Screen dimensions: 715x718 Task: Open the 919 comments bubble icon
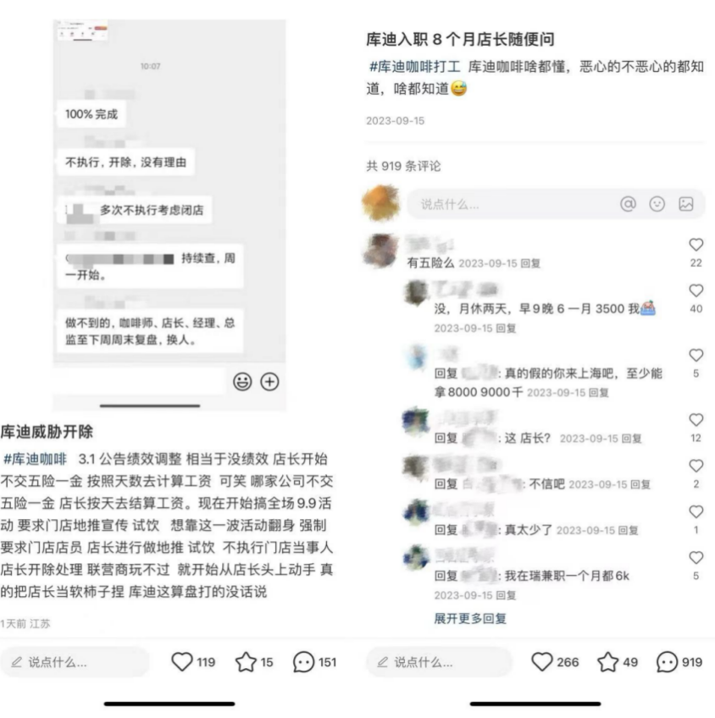667,662
